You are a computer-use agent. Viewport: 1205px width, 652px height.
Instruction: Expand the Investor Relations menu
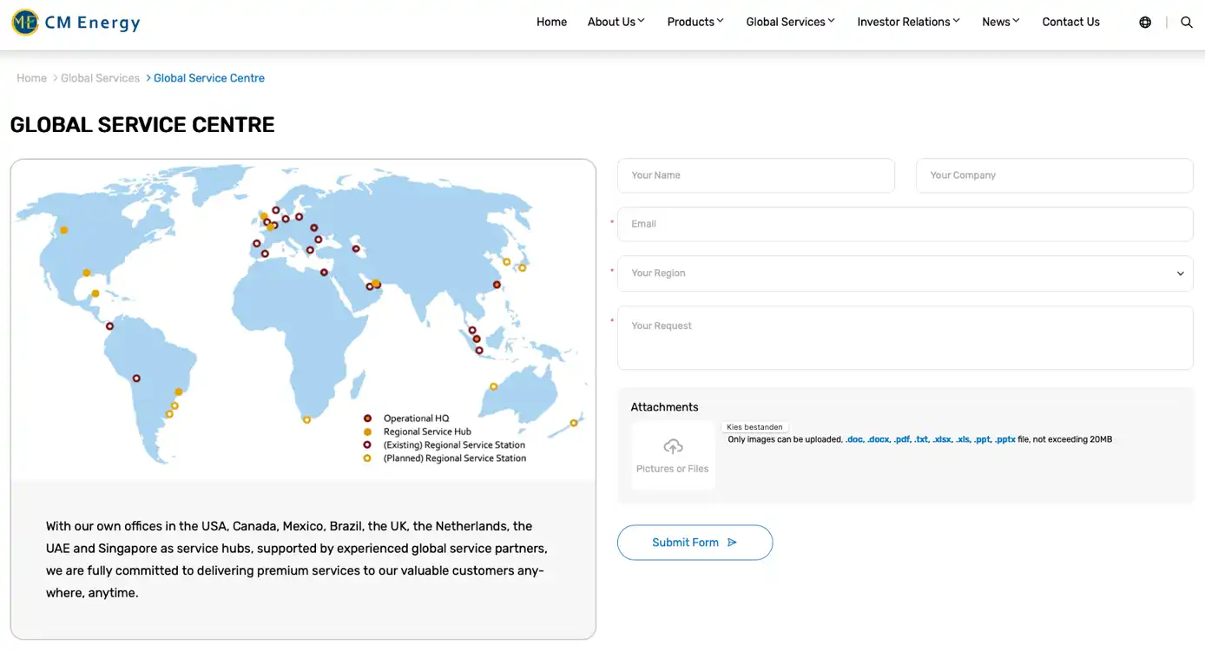coord(908,23)
